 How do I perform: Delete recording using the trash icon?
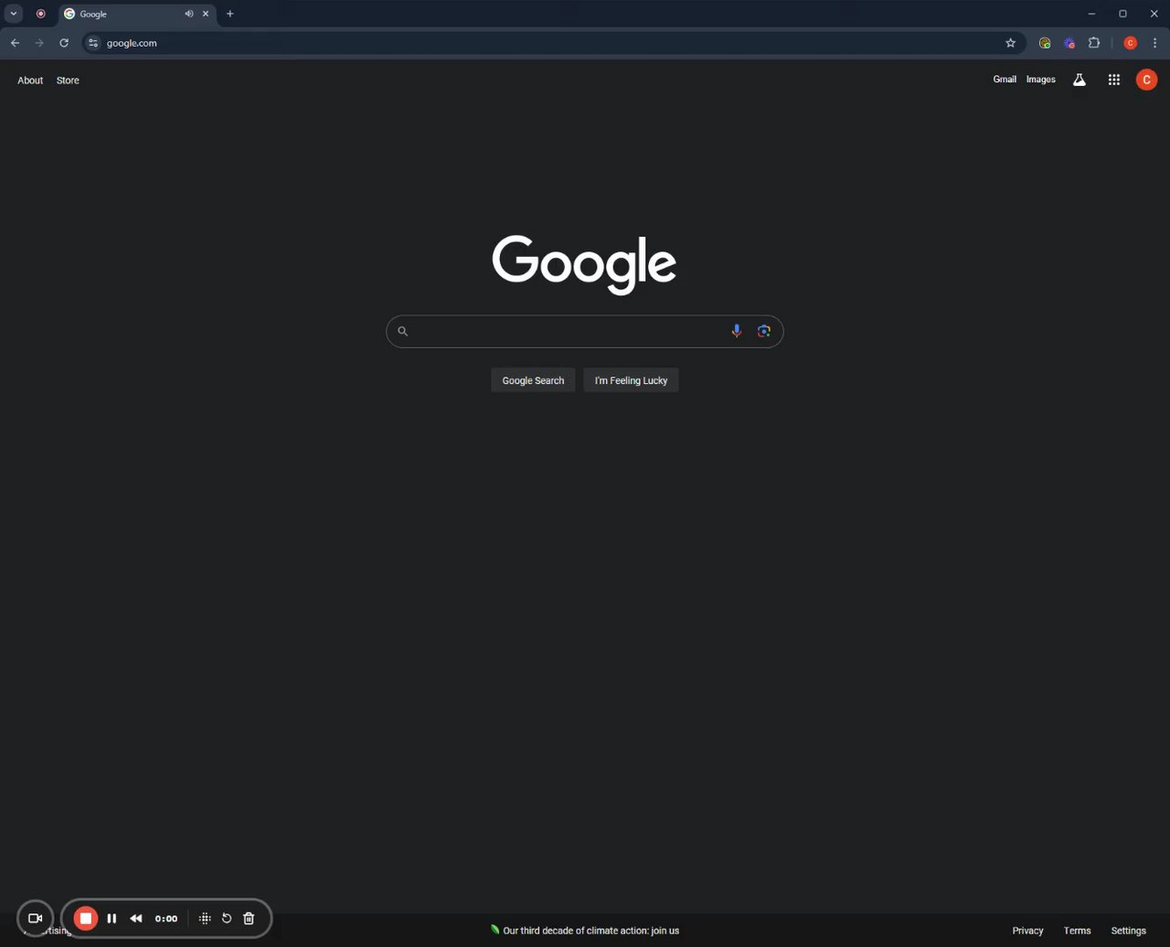pyautogui.click(x=249, y=919)
